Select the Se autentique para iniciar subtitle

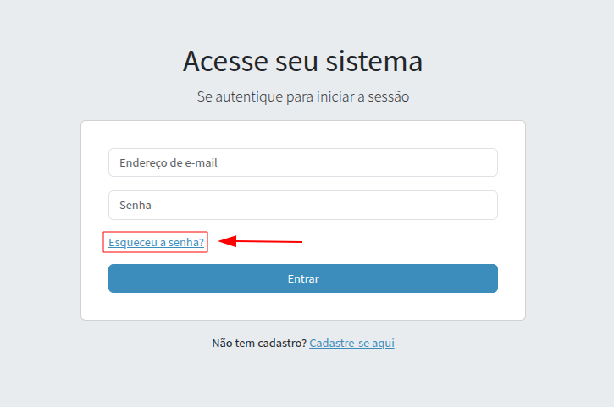pyautogui.click(x=302, y=96)
